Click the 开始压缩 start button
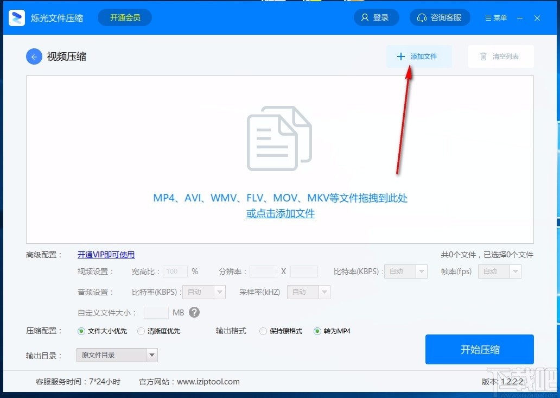 pos(480,349)
